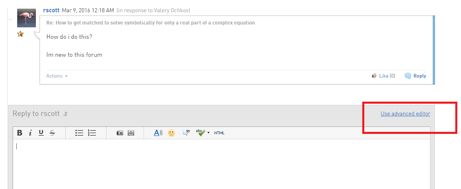The height and width of the screenshot is (189, 461).
Task: Open rscott's user profile name link
Action: (x=51, y=10)
